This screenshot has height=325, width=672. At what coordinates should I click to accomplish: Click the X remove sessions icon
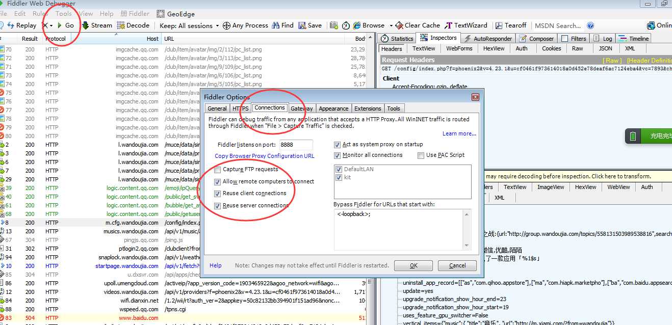click(x=45, y=25)
